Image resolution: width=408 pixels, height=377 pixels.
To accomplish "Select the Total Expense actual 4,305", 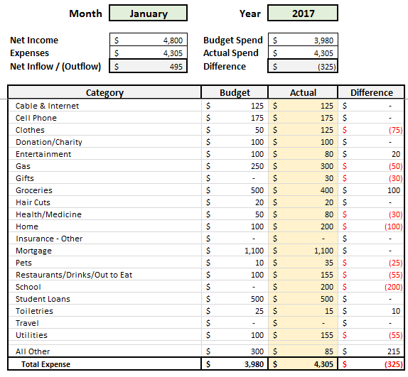I will click(x=303, y=364).
